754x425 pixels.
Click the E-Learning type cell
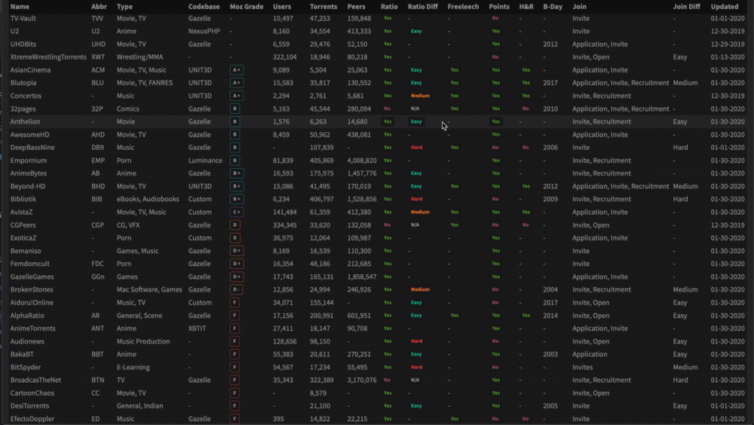pyautogui.click(x=133, y=367)
